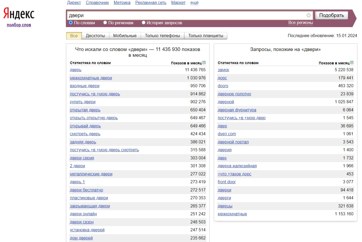Viewport: 362px width, 242px height.
Task: Open the 'открытая дверь' keyword link
Action: click(x=85, y=110)
